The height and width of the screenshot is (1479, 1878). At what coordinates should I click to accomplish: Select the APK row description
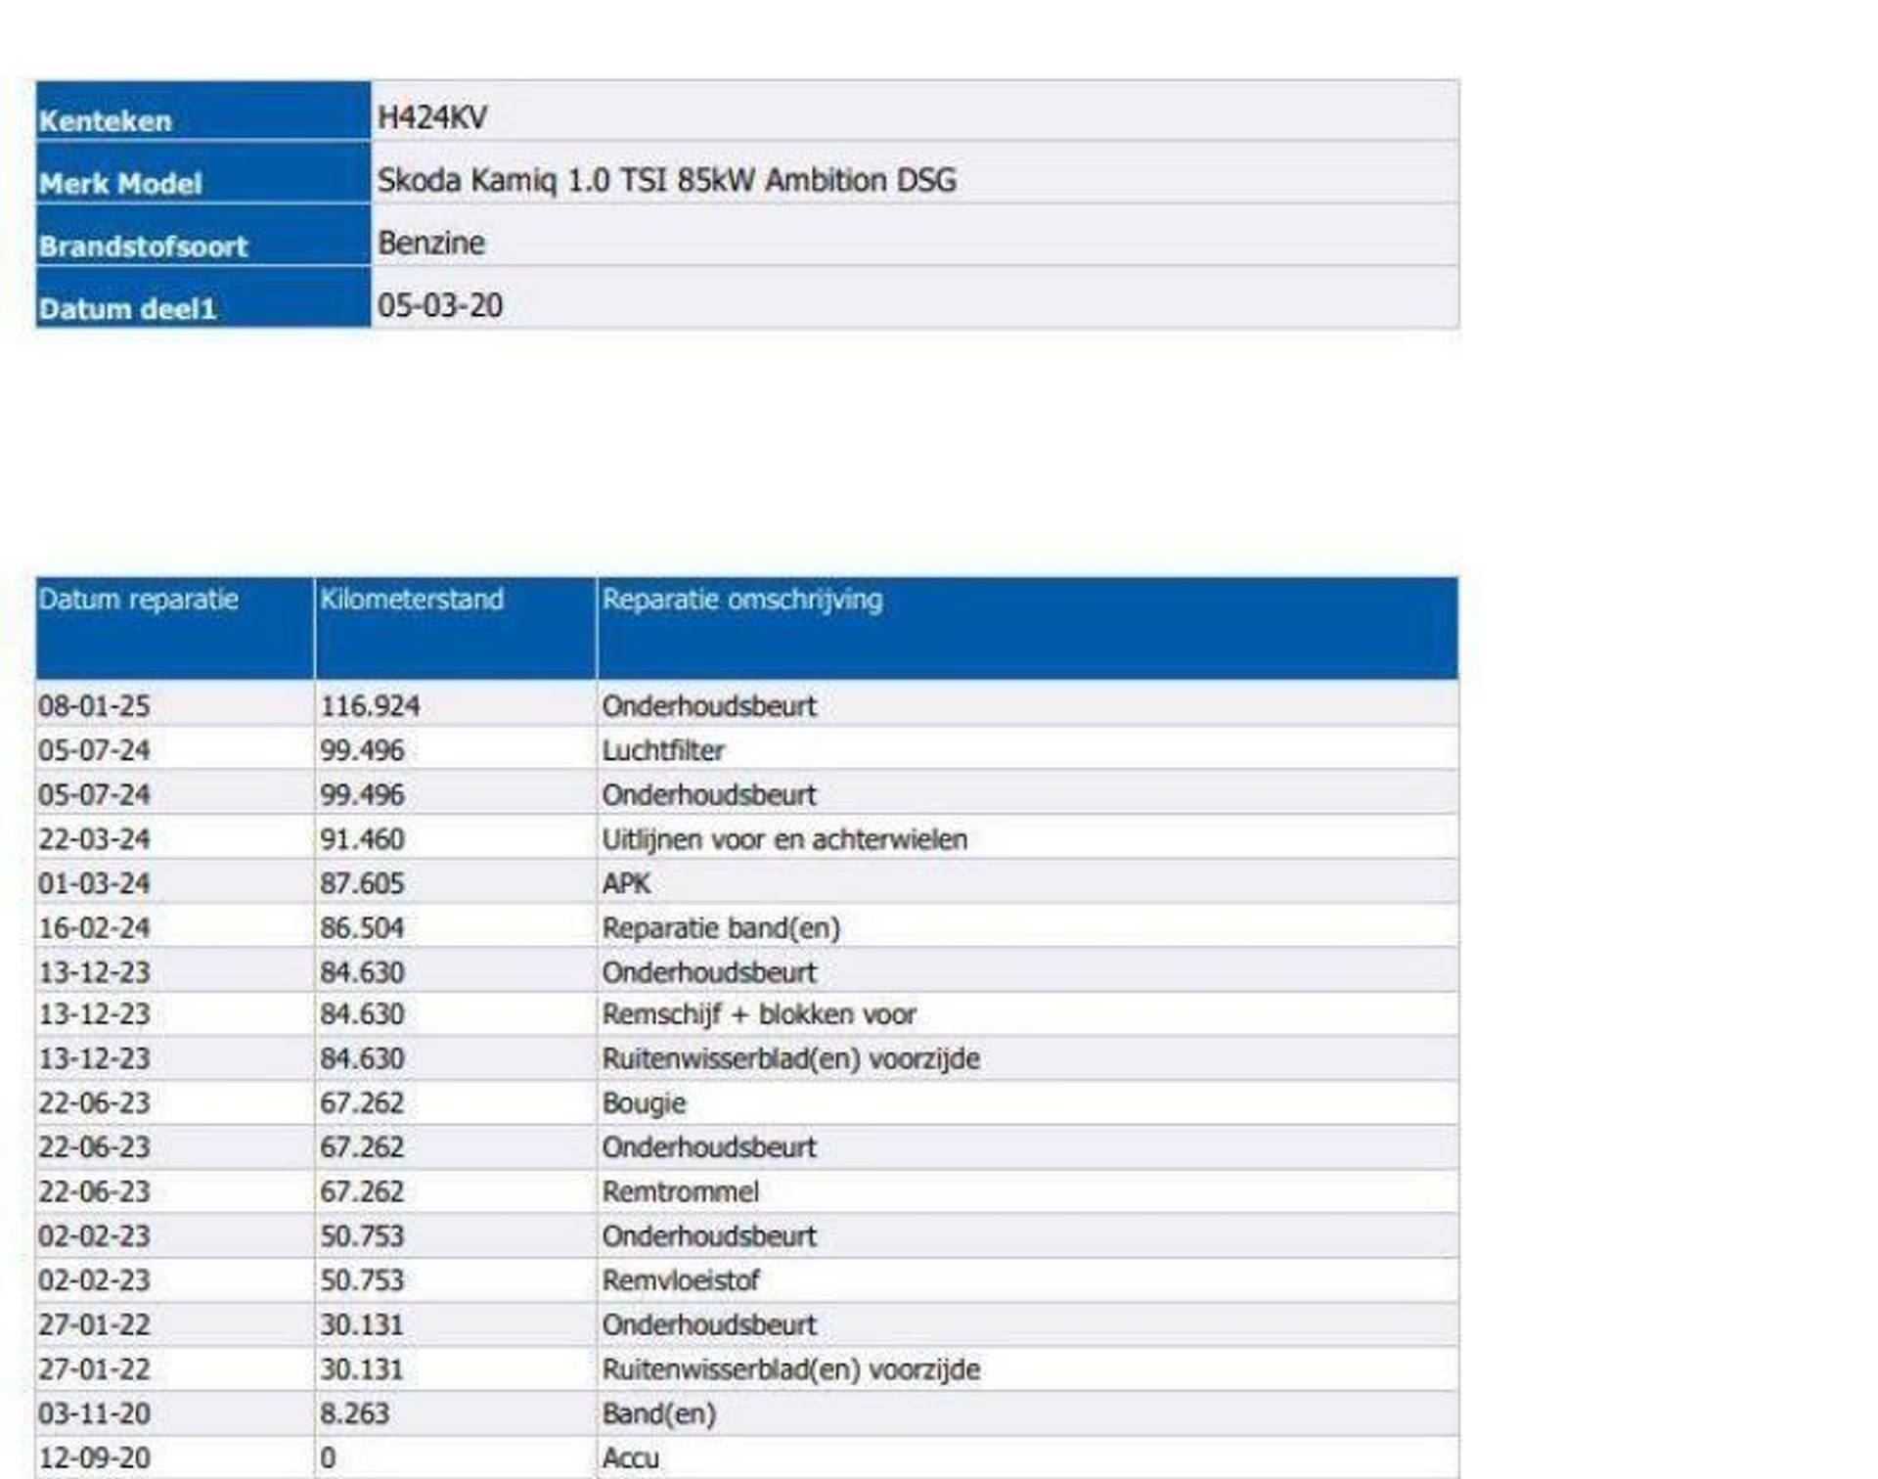coord(626,884)
